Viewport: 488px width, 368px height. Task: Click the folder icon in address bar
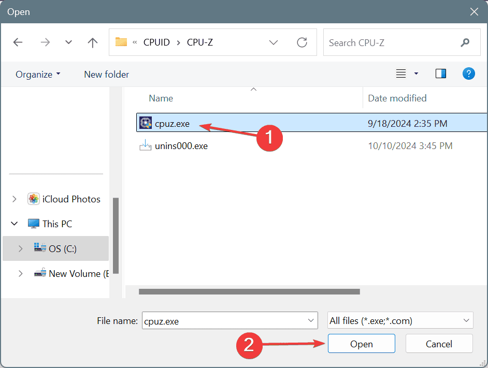pos(121,42)
